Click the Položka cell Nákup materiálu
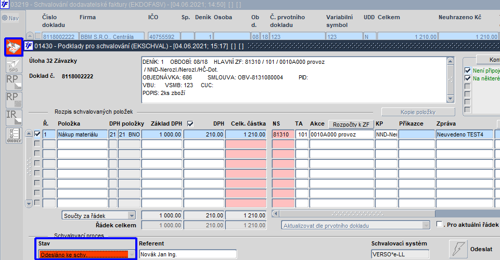500x260 pixels. click(82, 134)
